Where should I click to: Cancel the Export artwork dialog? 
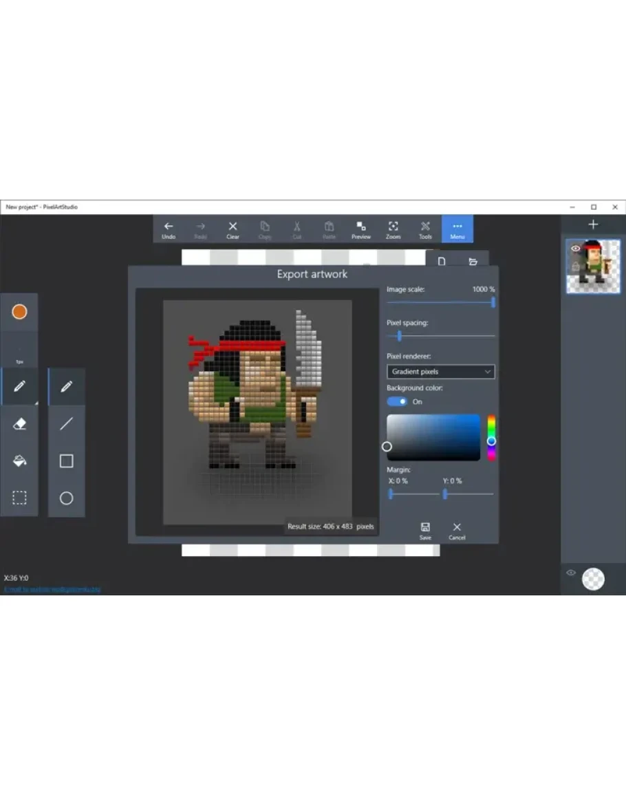click(457, 530)
